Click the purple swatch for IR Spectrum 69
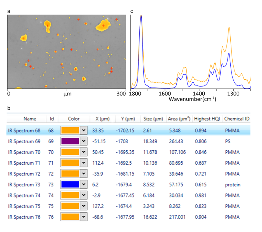Image resolution: width=262 pixels, height=232 pixels. (70, 141)
